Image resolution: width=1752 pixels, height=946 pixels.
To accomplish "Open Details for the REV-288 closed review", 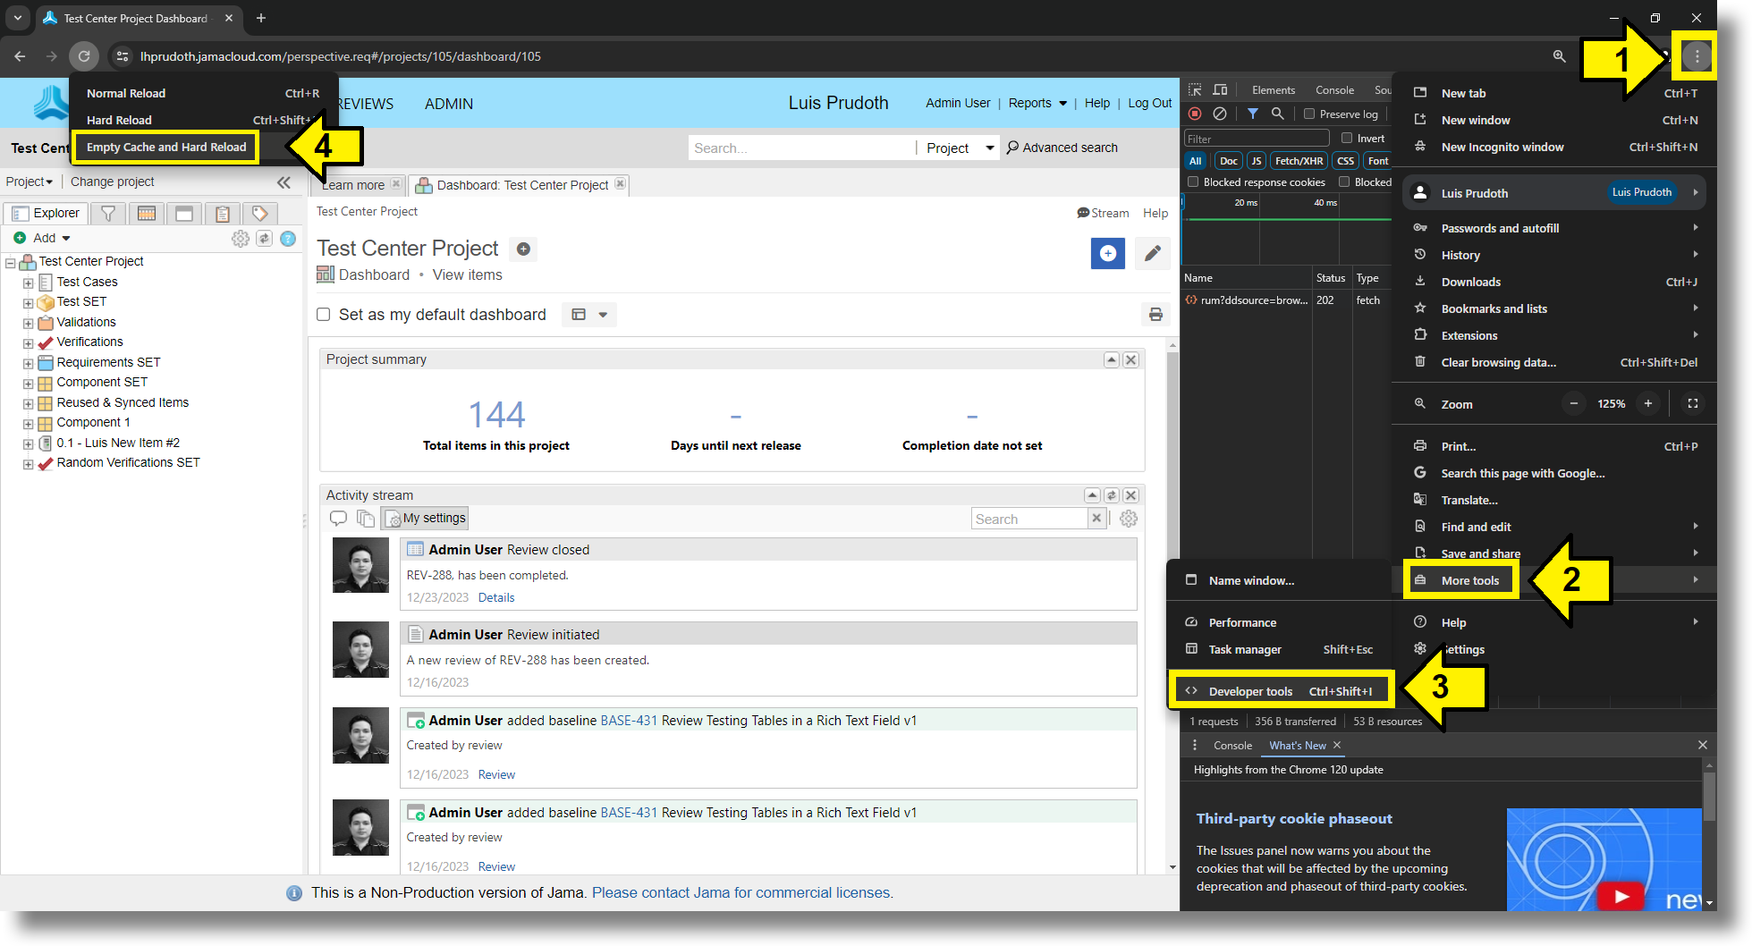I will 497,597.
